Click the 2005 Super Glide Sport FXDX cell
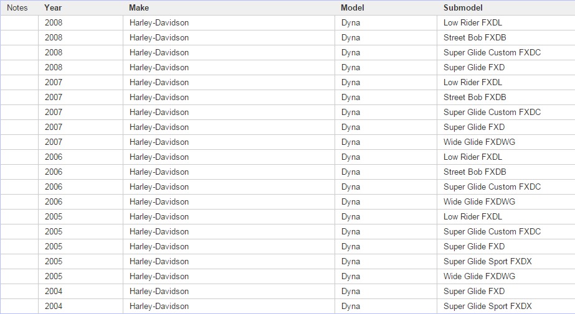The height and width of the screenshot is (314, 575). [487, 262]
